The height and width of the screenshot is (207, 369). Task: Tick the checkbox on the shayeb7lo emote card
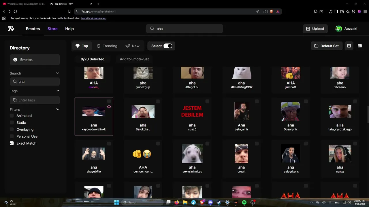pyautogui.click(x=109, y=143)
